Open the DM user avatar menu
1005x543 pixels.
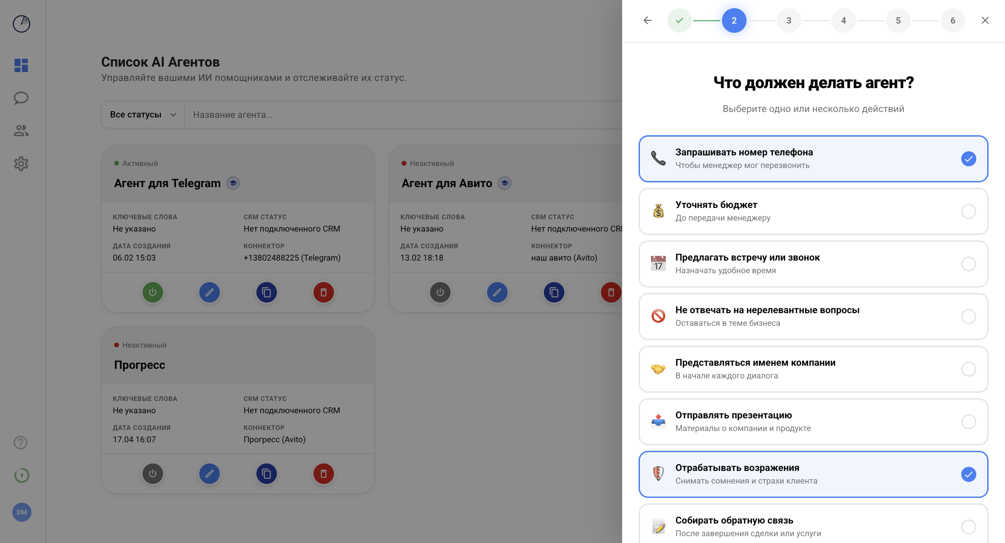(x=22, y=512)
